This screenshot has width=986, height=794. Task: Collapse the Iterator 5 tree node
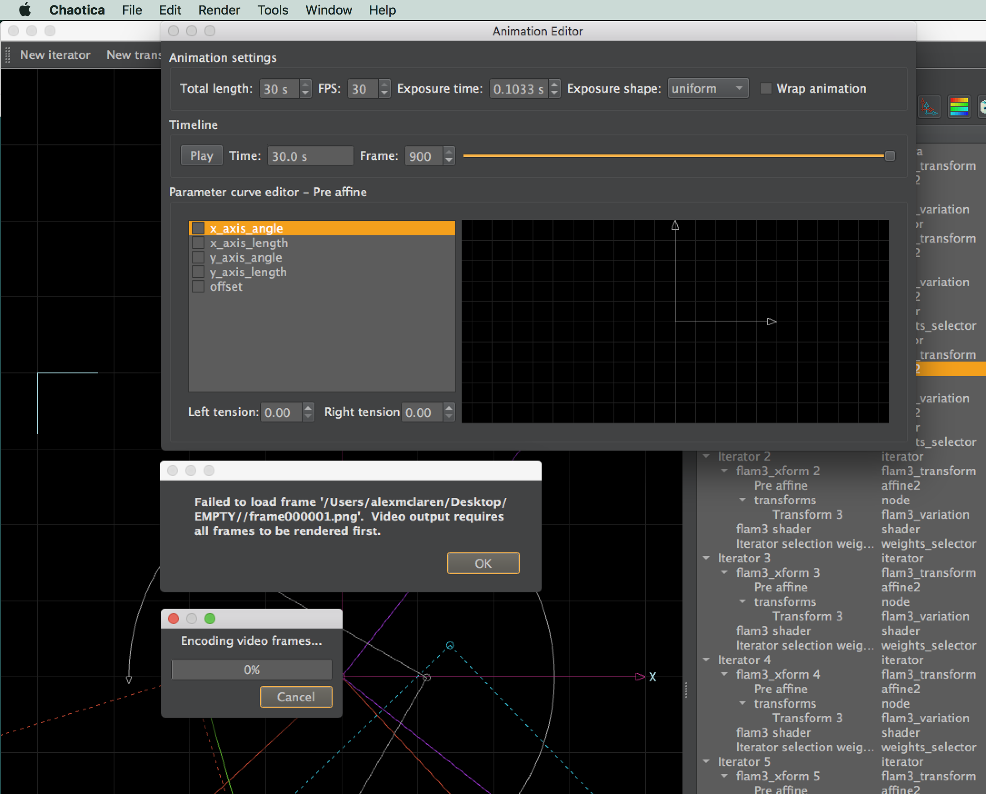click(707, 762)
